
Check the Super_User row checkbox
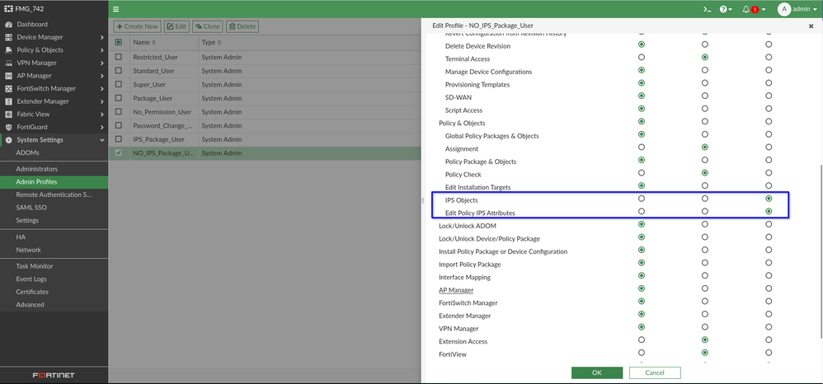pyautogui.click(x=119, y=84)
